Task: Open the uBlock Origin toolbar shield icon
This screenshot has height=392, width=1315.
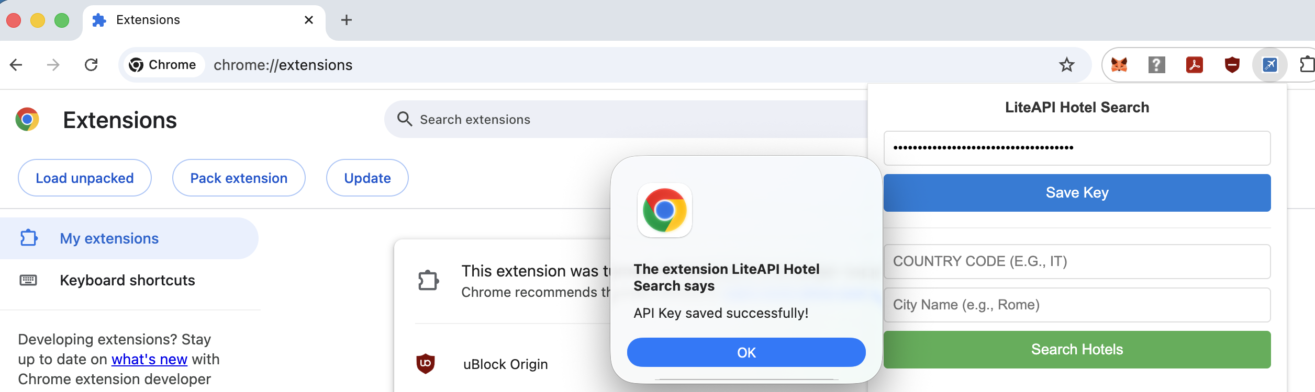Action: point(1232,65)
